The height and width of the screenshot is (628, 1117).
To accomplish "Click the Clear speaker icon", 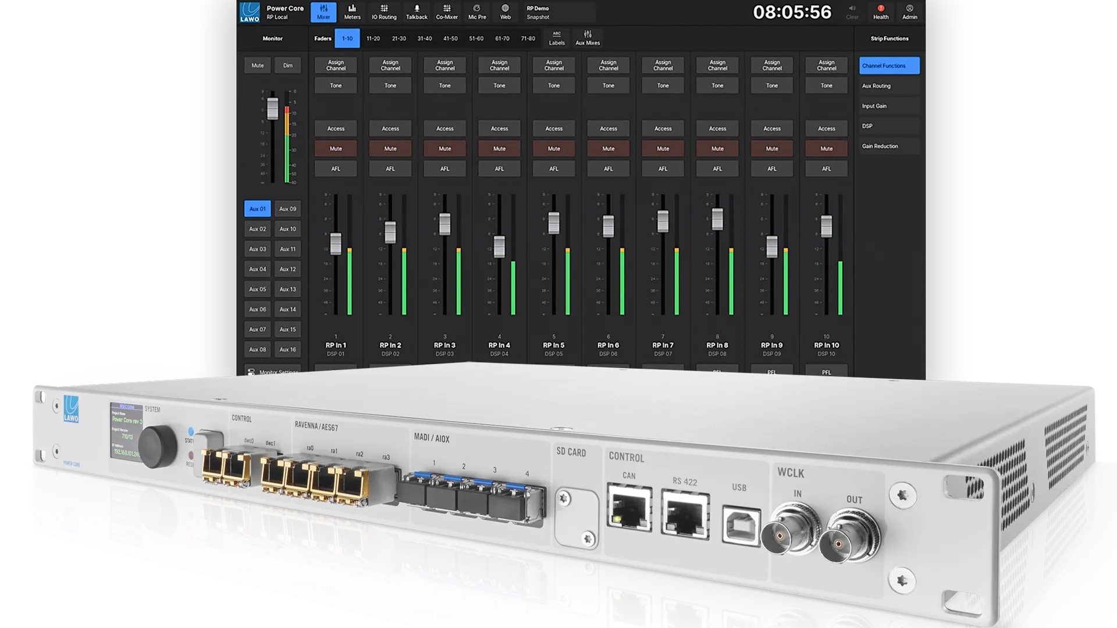I will [x=852, y=12].
